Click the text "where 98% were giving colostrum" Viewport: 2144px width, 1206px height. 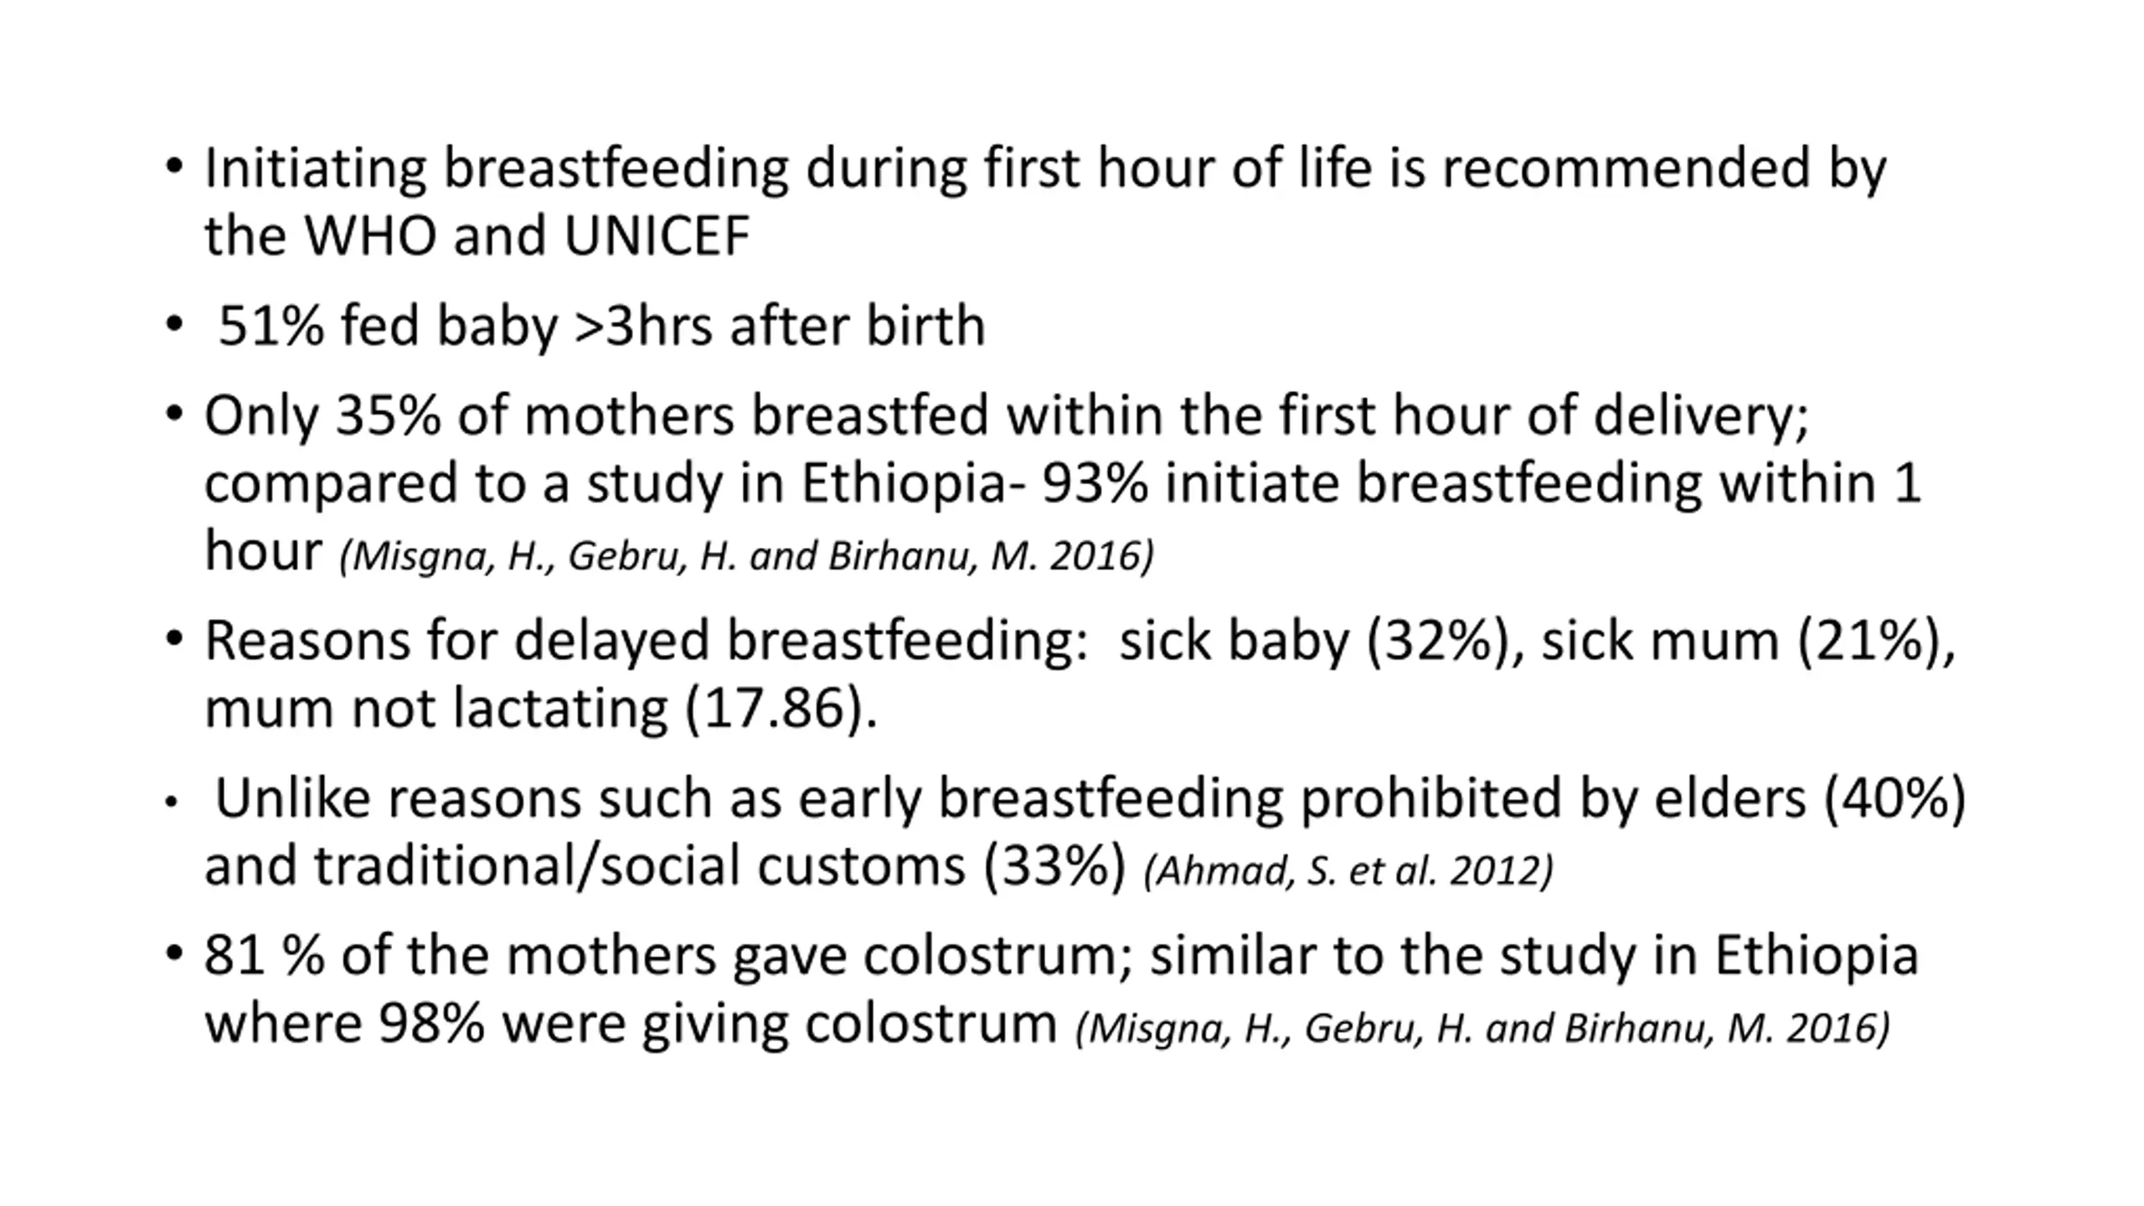click(631, 1023)
